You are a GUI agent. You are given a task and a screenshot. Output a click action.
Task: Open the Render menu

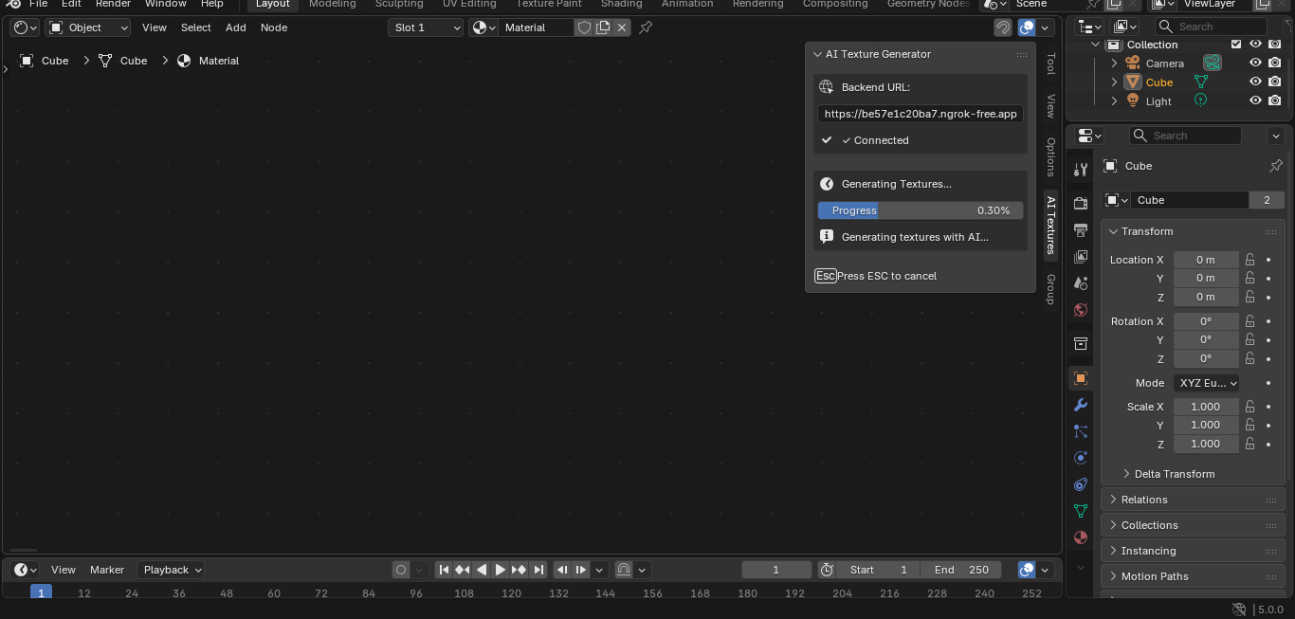coord(113,4)
